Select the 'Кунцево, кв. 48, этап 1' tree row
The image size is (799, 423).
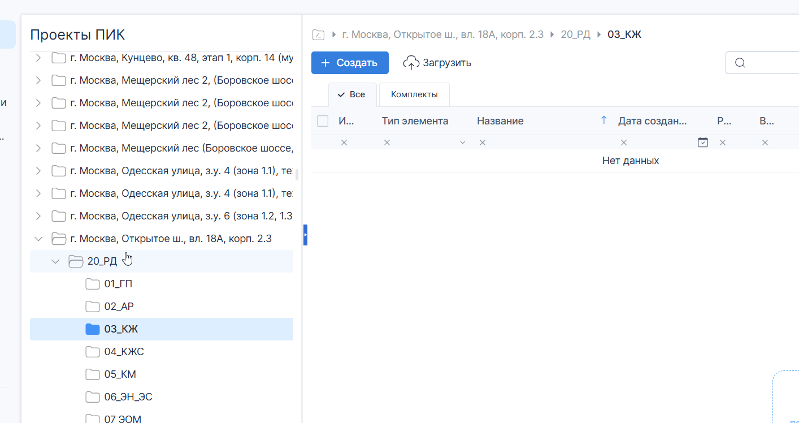click(161, 58)
